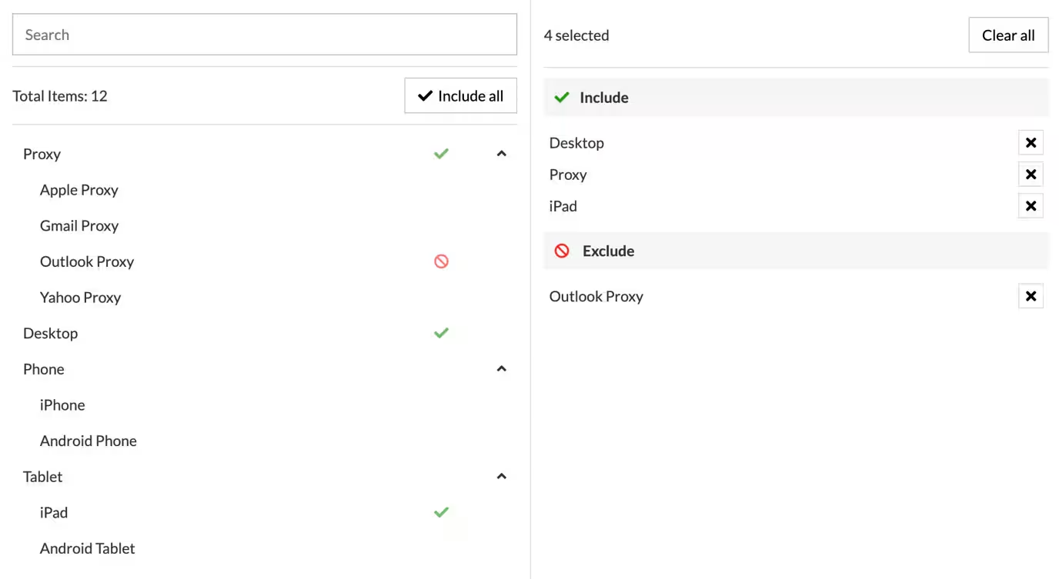Screen dimensions: 1059x579
Task: Pick the Android Phone item
Action: [x=89, y=441]
